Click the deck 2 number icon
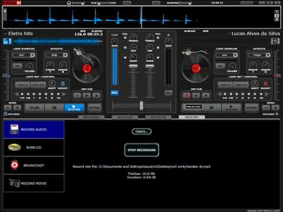 coord(275,41)
